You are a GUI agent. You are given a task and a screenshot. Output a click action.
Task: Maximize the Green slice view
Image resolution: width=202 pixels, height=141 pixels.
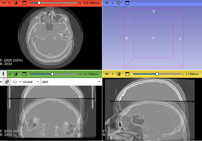pos(24,74)
